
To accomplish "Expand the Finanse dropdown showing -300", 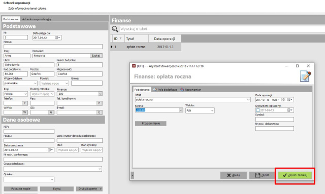I will tap(100, 94).
